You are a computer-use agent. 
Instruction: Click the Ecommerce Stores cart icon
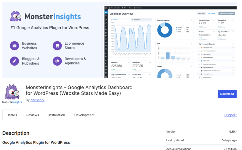(x=57, y=46)
